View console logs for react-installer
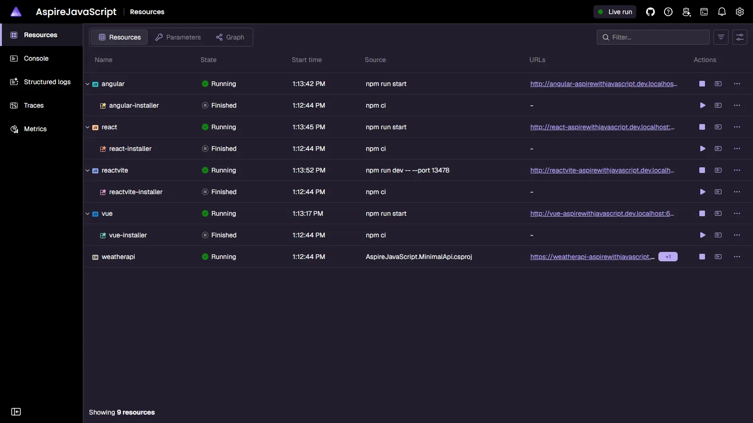Image resolution: width=753 pixels, height=423 pixels. 718,149
